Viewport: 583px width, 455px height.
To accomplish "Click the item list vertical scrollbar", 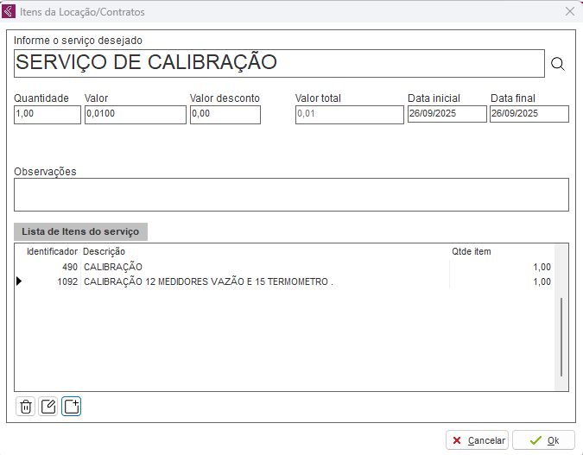I will tap(561, 337).
